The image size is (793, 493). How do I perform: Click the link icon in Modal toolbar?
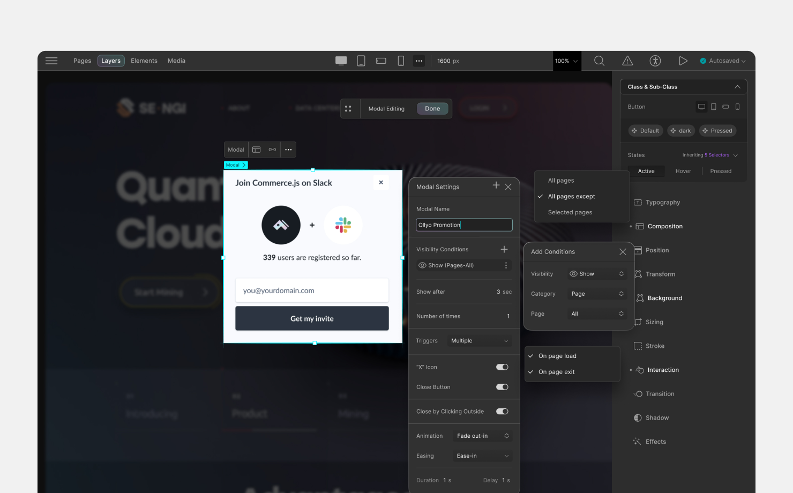pos(272,150)
